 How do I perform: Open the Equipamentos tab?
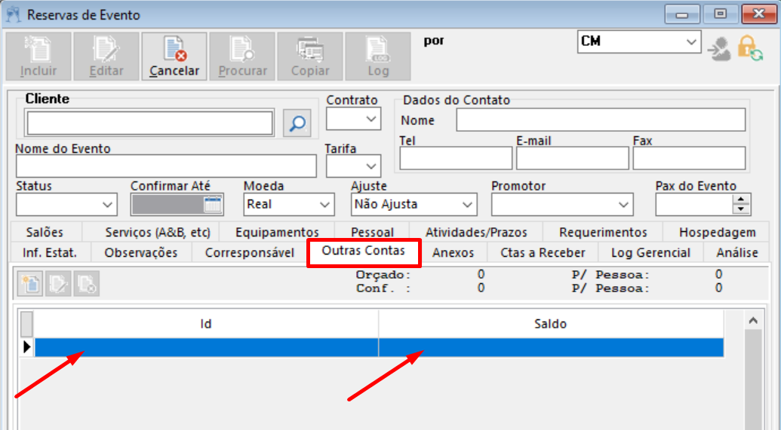[277, 232]
